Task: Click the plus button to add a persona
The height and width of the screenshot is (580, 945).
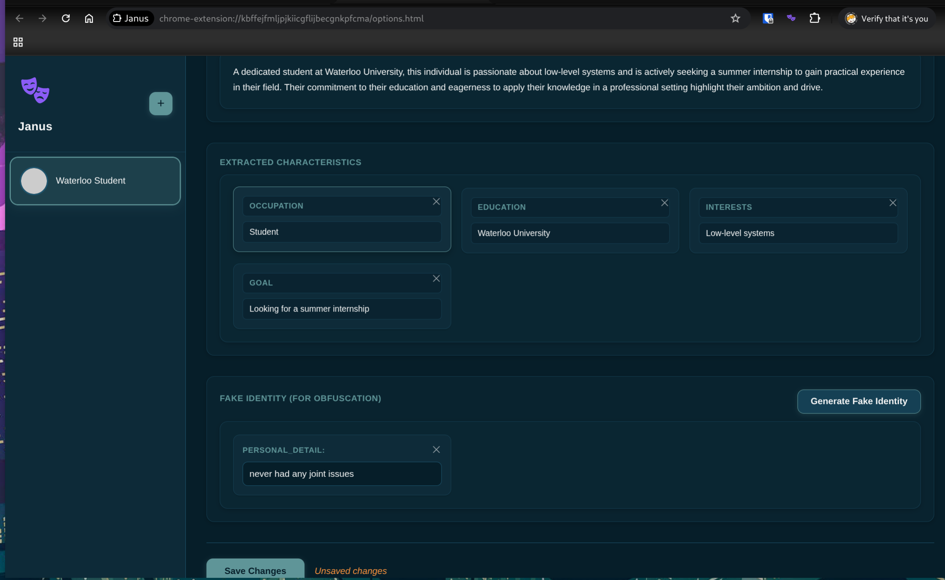Action: click(160, 103)
